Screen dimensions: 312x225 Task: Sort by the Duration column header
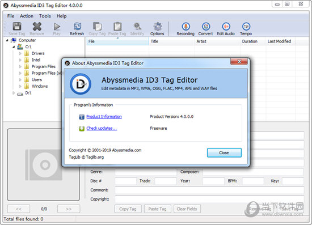pos(252,41)
